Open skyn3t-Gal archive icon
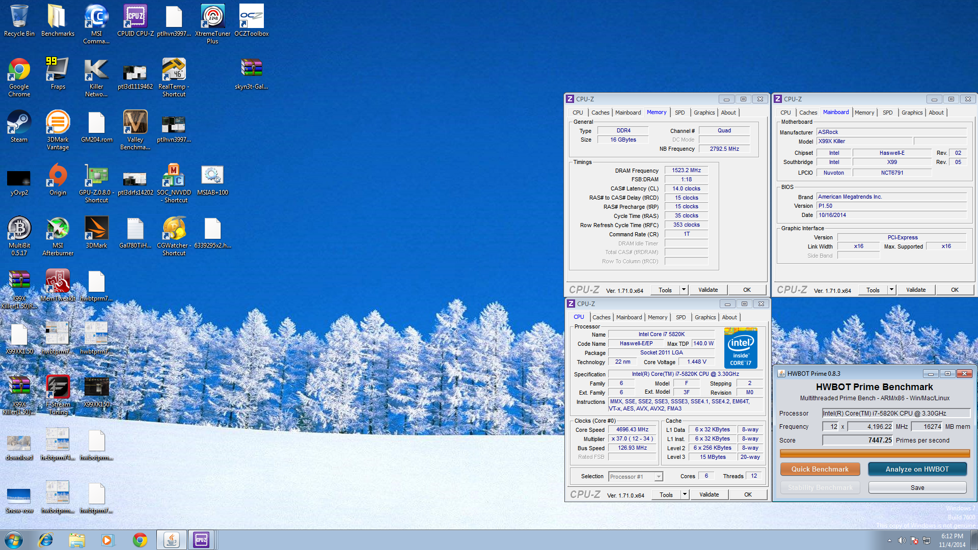Image resolution: width=978 pixels, height=550 pixels. click(x=251, y=73)
